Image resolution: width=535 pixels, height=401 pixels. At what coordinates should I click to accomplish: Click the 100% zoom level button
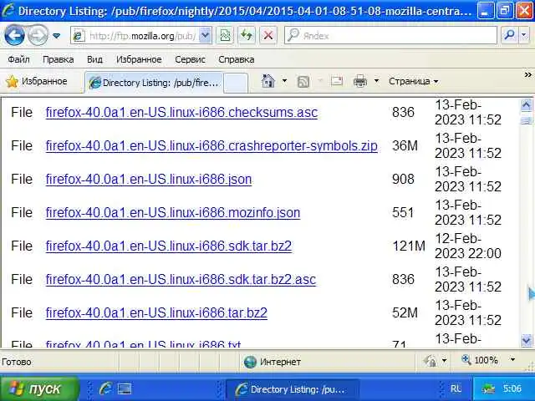[480, 360]
